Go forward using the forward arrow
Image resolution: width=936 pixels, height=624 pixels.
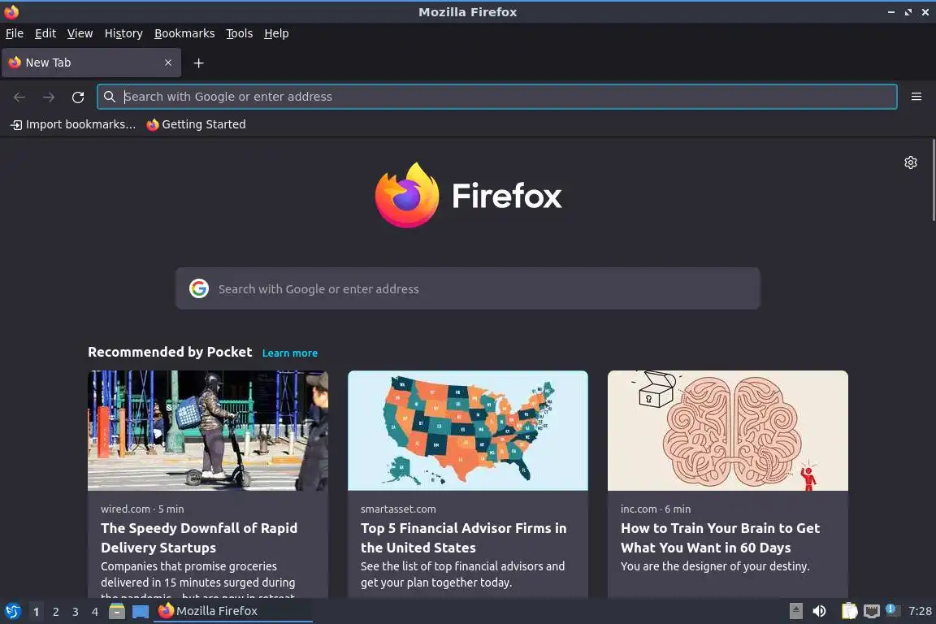pos(49,97)
